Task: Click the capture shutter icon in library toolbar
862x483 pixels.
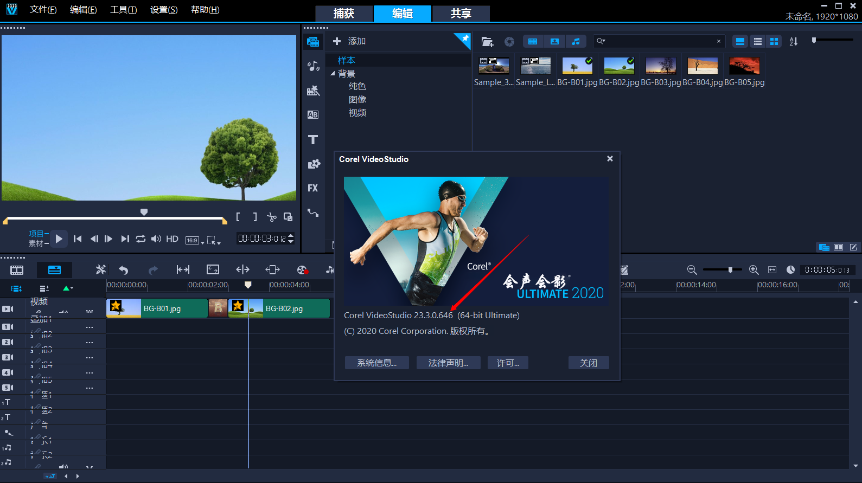Action: [509, 41]
